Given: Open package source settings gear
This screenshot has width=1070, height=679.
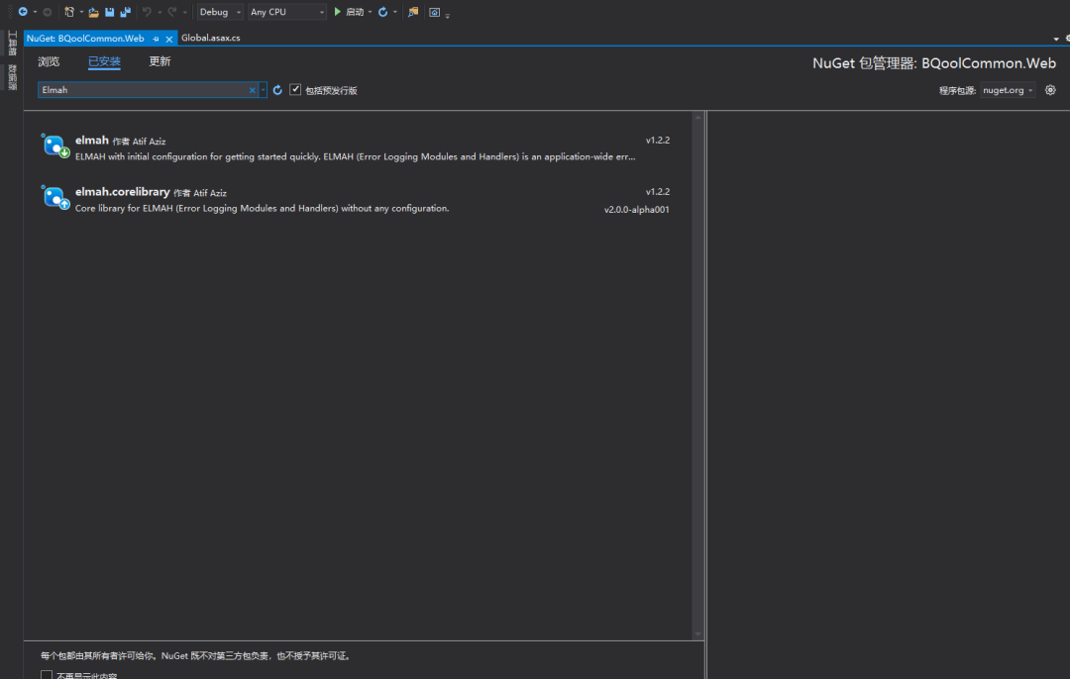Looking at the screenshot, I should [x=1050, y=90].
